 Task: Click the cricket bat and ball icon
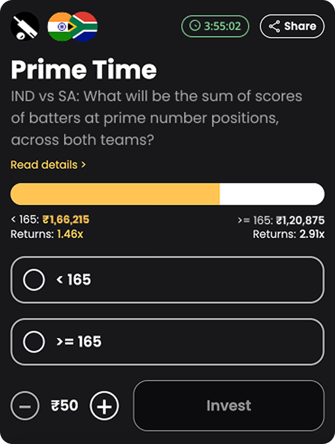(x=25, y=26)
